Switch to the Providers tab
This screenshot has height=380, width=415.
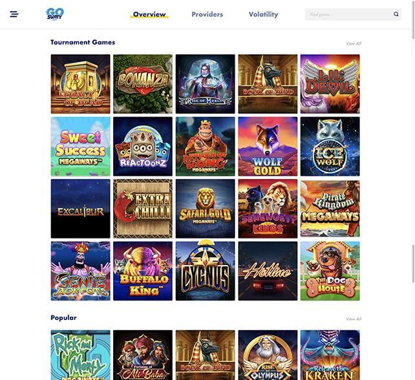(207, 14)
